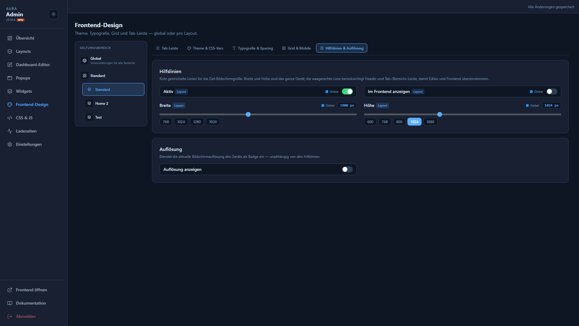
Task: Disable the Aktiv guidelines toggle
Action: [347, 91]
